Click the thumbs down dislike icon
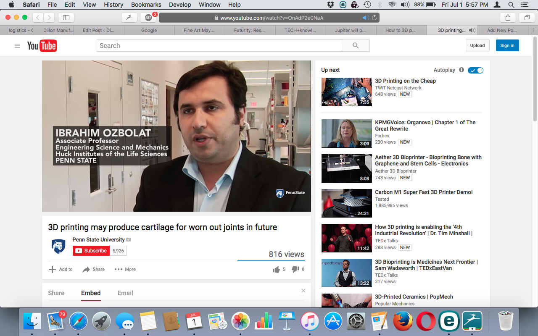 [295, 270]
